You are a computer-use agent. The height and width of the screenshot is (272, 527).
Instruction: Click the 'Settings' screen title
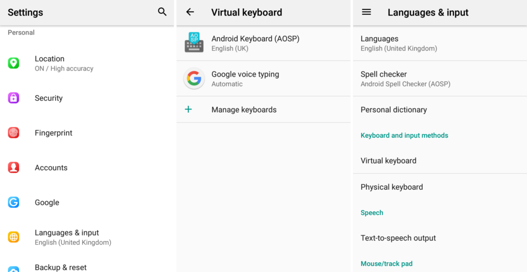(25, 12)
